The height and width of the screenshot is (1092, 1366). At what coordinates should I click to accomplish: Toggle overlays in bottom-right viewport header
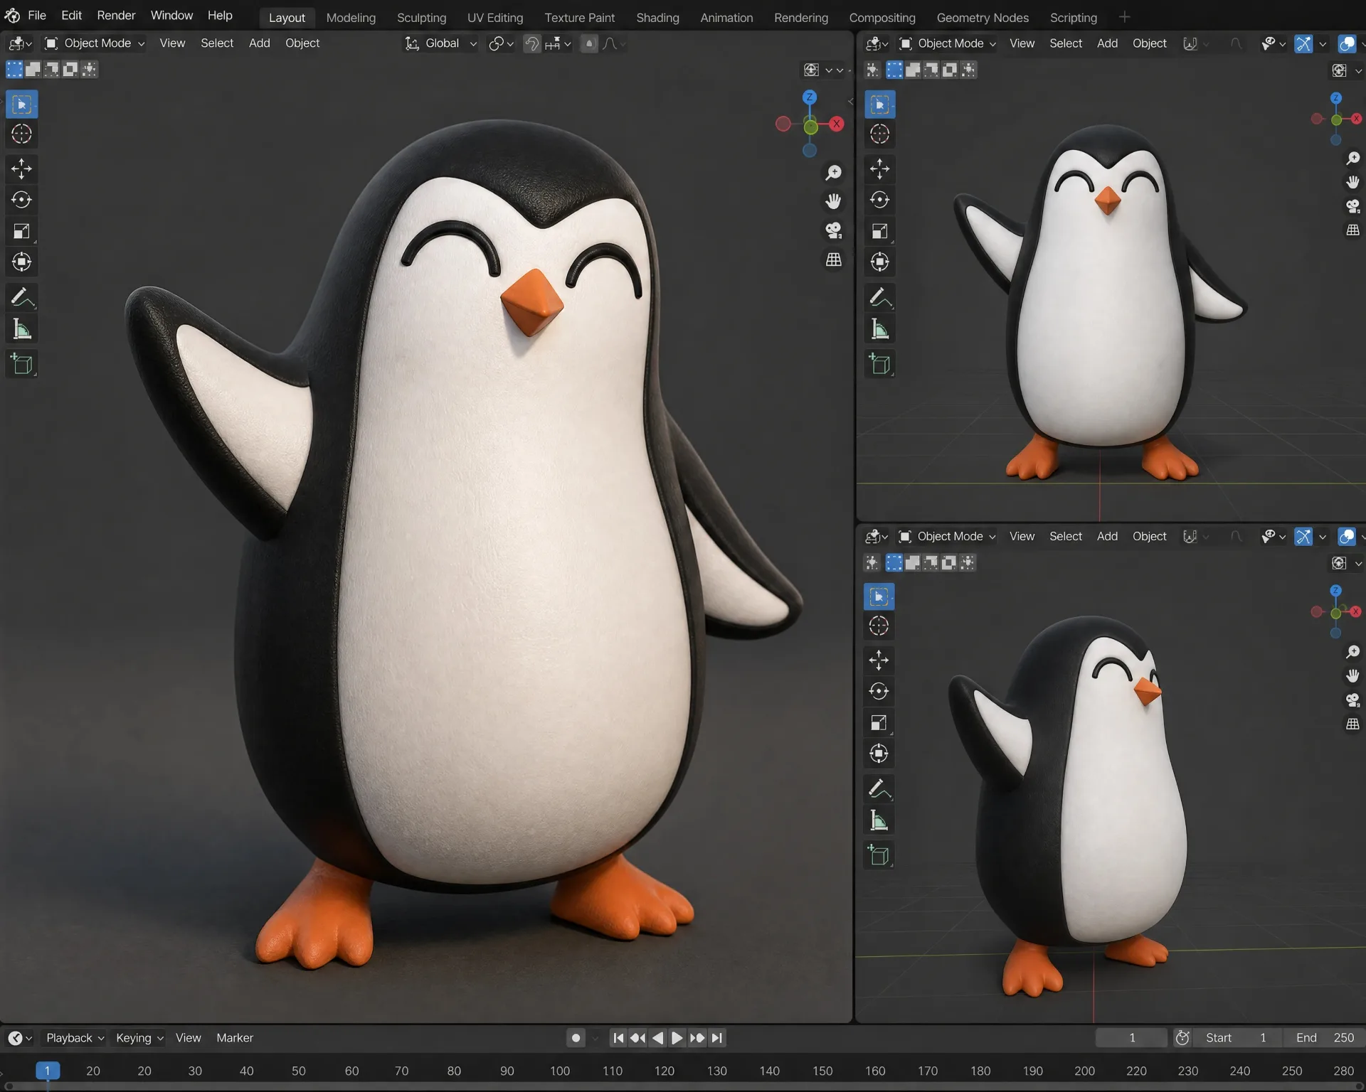click(1347, 536)
